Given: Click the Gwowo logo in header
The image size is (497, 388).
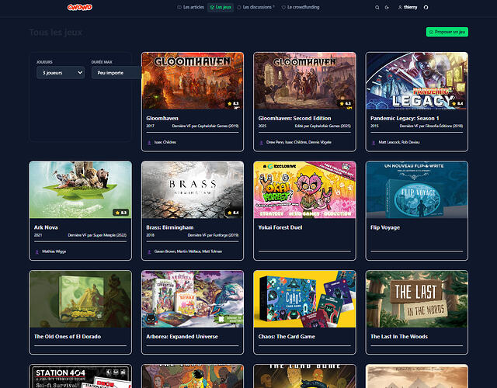Looking at the screenshot, I should [x=79, y=7].
